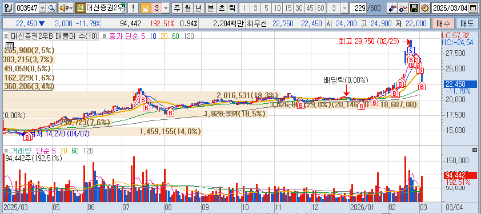Select the 45 minute interval button
The image size is (481, 214).
pos(310,9)
